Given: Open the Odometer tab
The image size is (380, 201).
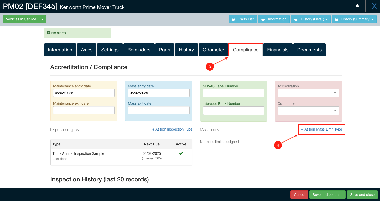Looking at the screenshot, I should [213, 50].
